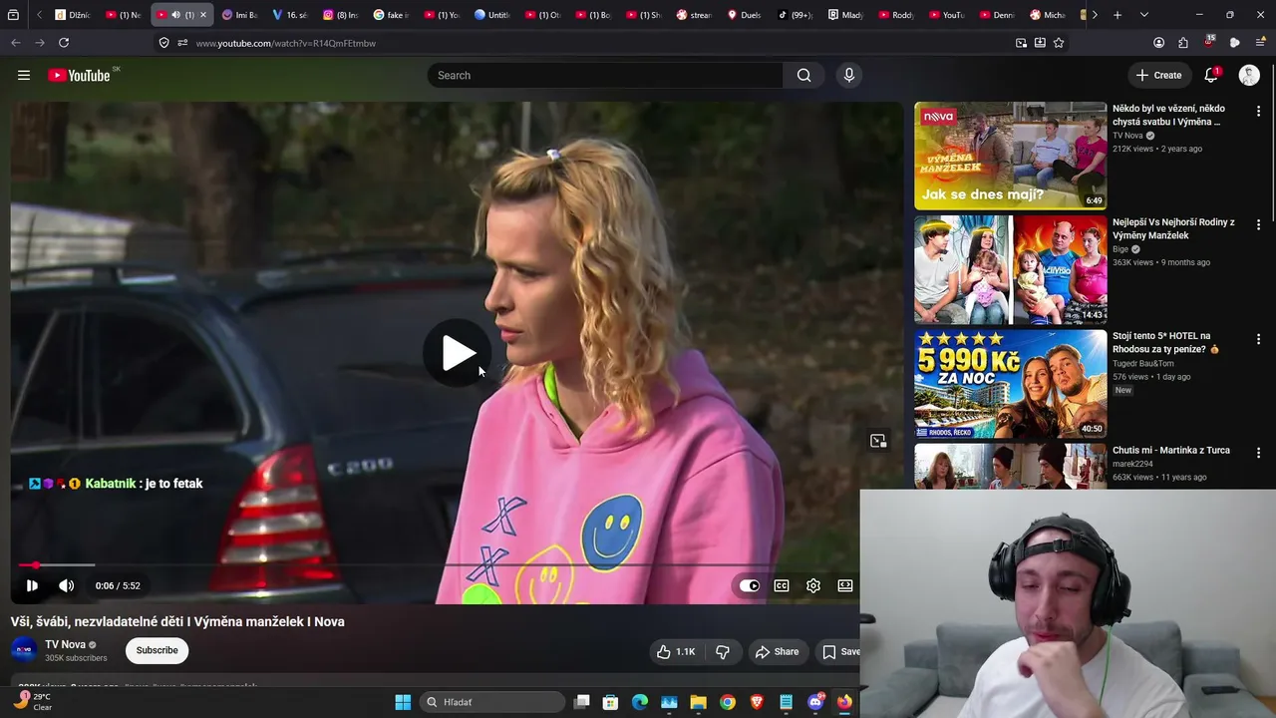Screen dimensions: 1276x718
Task: Open the player settings gear
Action: (813, 585)
